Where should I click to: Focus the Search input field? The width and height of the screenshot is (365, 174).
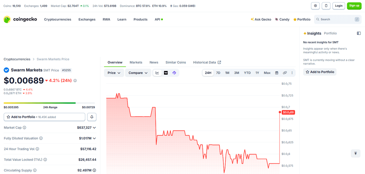click(338, 20)
